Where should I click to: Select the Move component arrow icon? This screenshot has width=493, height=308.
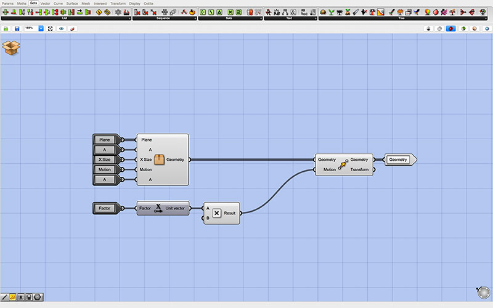point(343,164)
